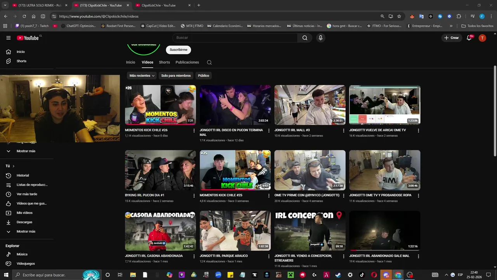Open JONGOTTI IRL ABANDONADO SALE MAL thumbnail
The image size is (497, 280).
(384, 231)
